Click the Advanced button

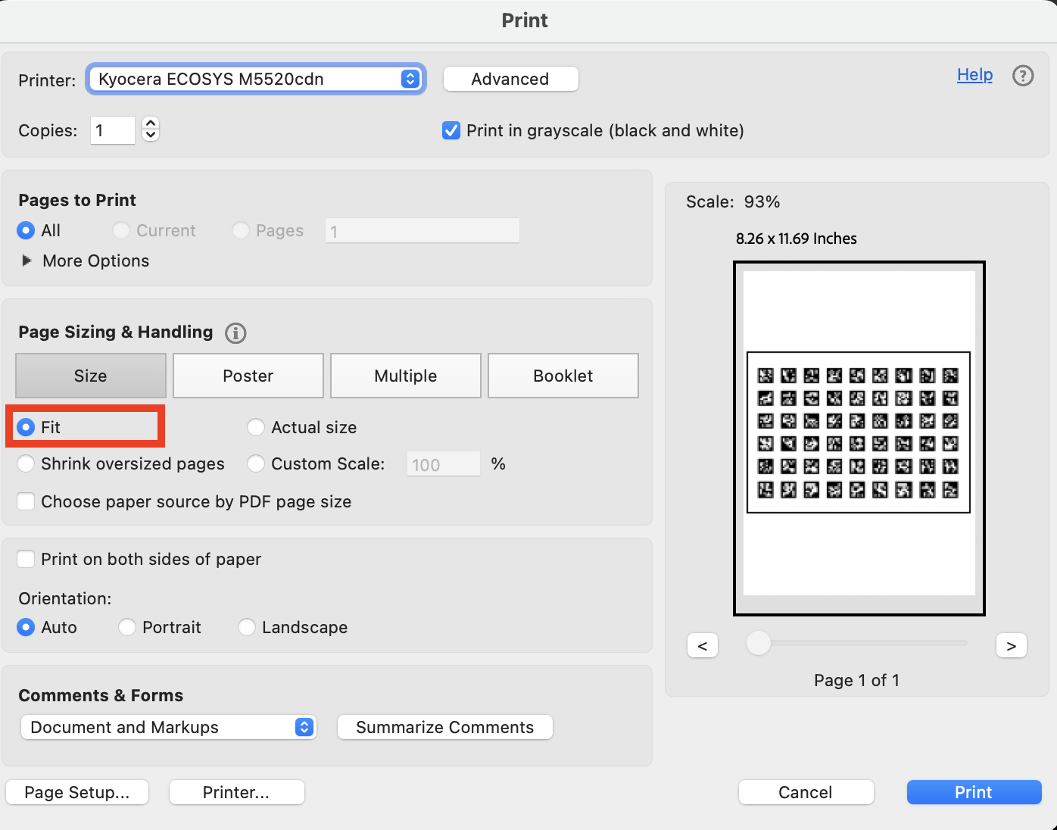[510, 79]
